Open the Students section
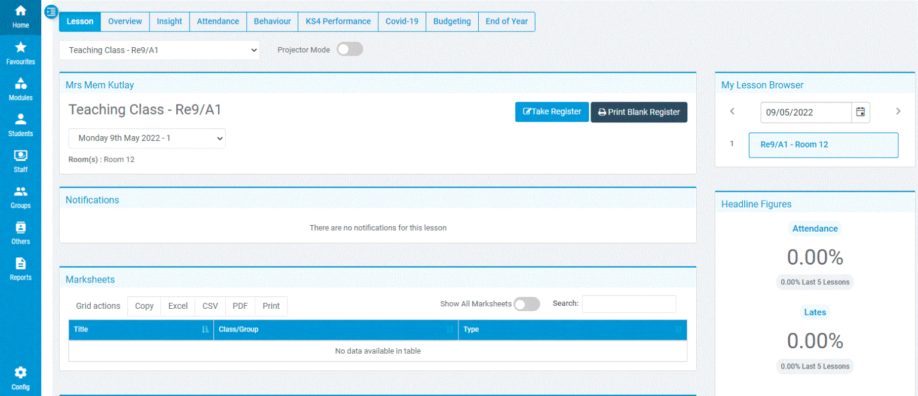The image size is (918, 396). point(20,124)
